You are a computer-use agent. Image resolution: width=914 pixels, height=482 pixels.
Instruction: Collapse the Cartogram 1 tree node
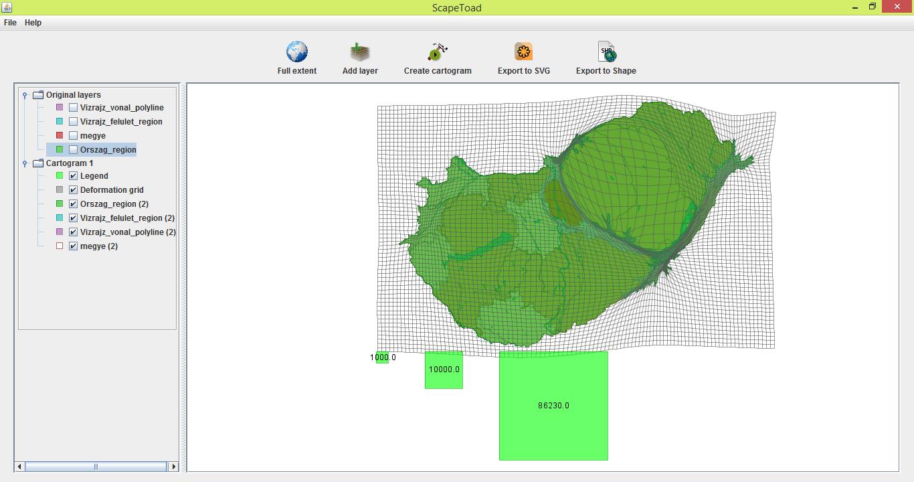(25, 163)
